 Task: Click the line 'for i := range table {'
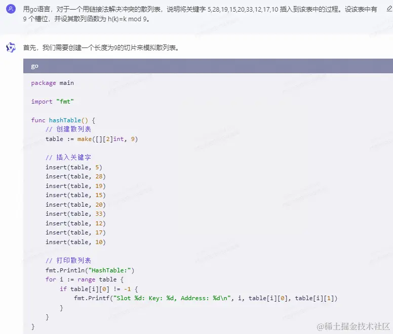click(x=85, y=279)
